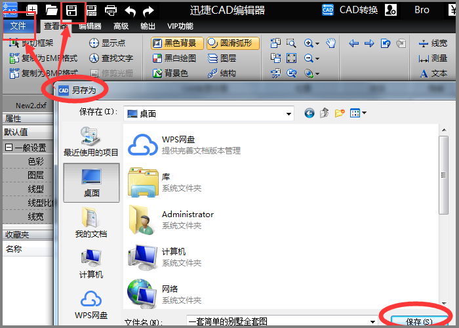This screenshot has height=328, width=459.
Task: Toggle the 黑色背景 button
Action: tap(177, 43)
